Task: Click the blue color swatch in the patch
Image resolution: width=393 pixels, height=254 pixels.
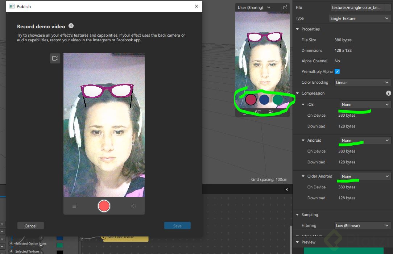Action: [x=60, y=238]
